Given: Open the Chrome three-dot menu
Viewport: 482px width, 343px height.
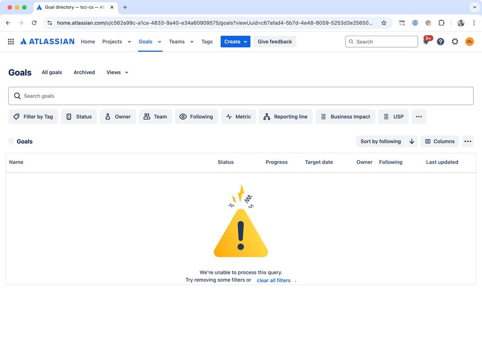Looking at the screenshot, I should click(474, 23).
